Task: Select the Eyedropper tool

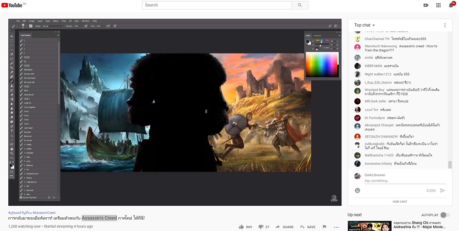Action: (x=12, y=72)
